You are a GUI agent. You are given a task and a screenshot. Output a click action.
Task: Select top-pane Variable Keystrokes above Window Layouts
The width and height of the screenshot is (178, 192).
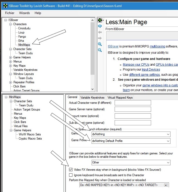[x=25, y=70]
